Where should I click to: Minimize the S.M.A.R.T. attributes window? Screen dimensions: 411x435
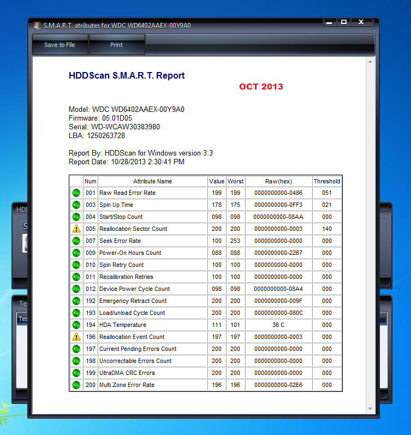pyautogui.click(x=330, y=22)
